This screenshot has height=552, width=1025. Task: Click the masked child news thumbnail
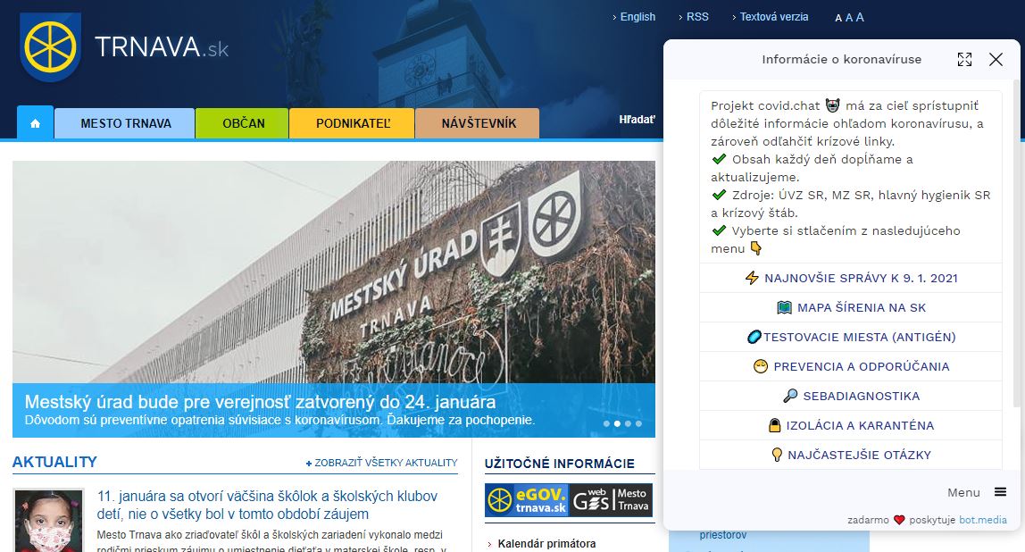pos(48,521)
